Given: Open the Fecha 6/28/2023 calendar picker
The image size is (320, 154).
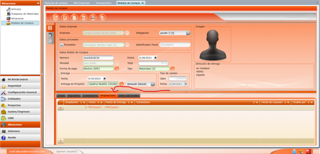Looking at the screenshot, I should coord(156,58).
